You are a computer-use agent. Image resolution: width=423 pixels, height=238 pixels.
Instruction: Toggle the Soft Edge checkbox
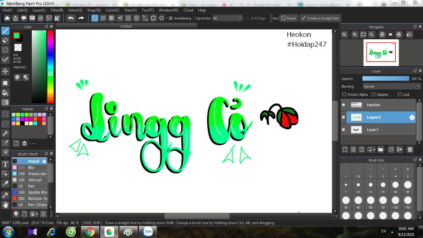[x=247, y=18]
